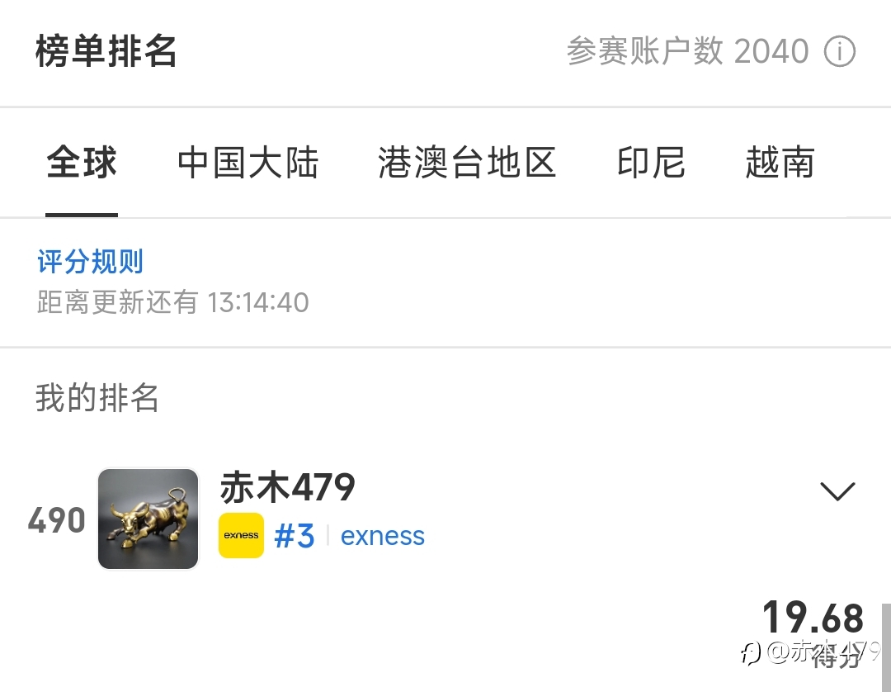Click the 19.68 score value
This screenshot has height=692, width=891.
pos(813,618)
